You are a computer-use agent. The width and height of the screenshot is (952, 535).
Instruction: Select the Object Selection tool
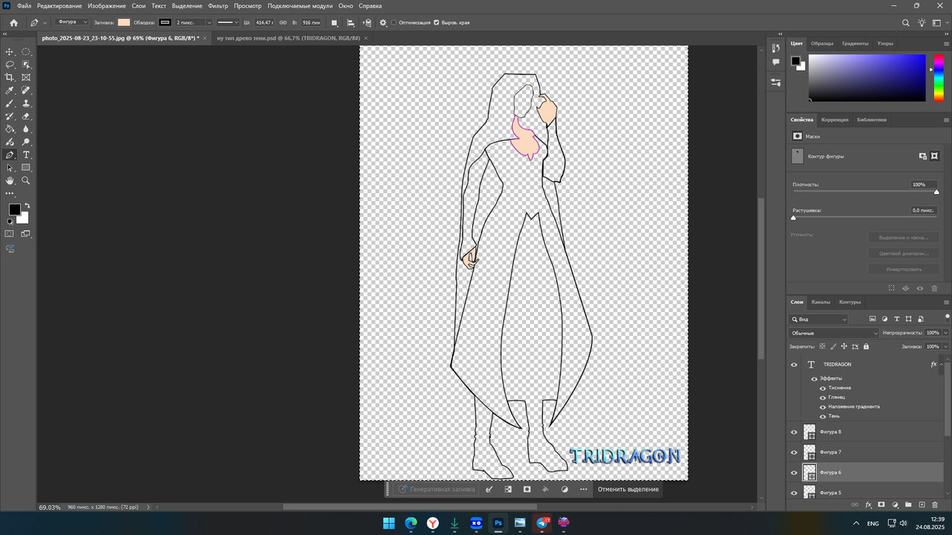click(26, 65)
